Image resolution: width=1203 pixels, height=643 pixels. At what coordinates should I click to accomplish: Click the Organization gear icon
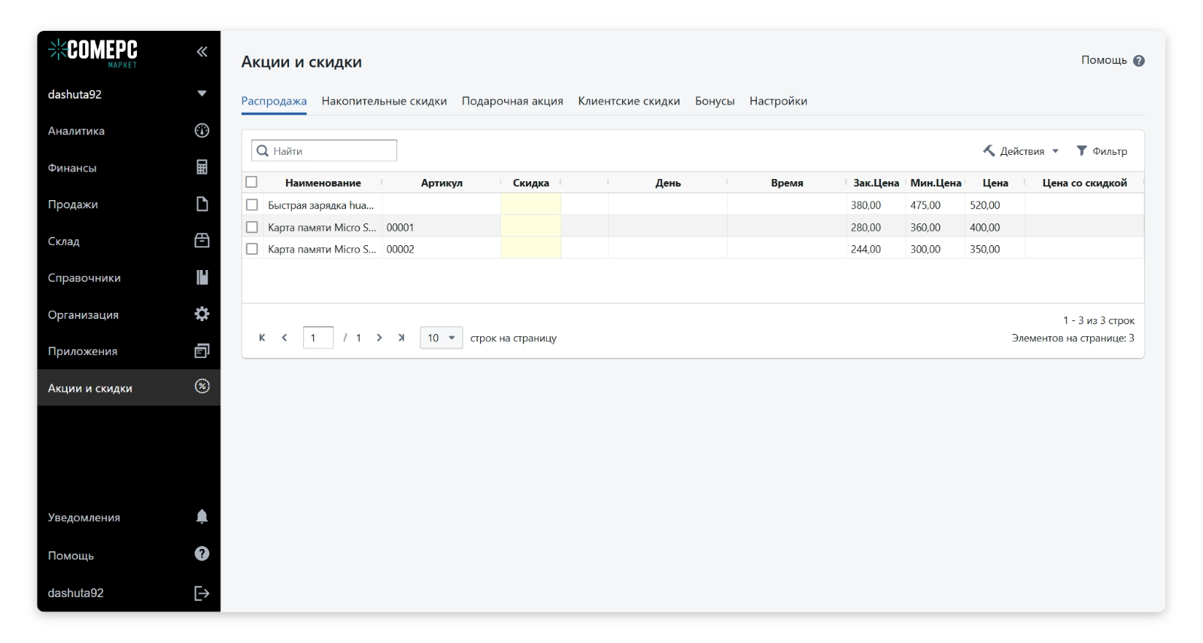[x=202, y=314]
